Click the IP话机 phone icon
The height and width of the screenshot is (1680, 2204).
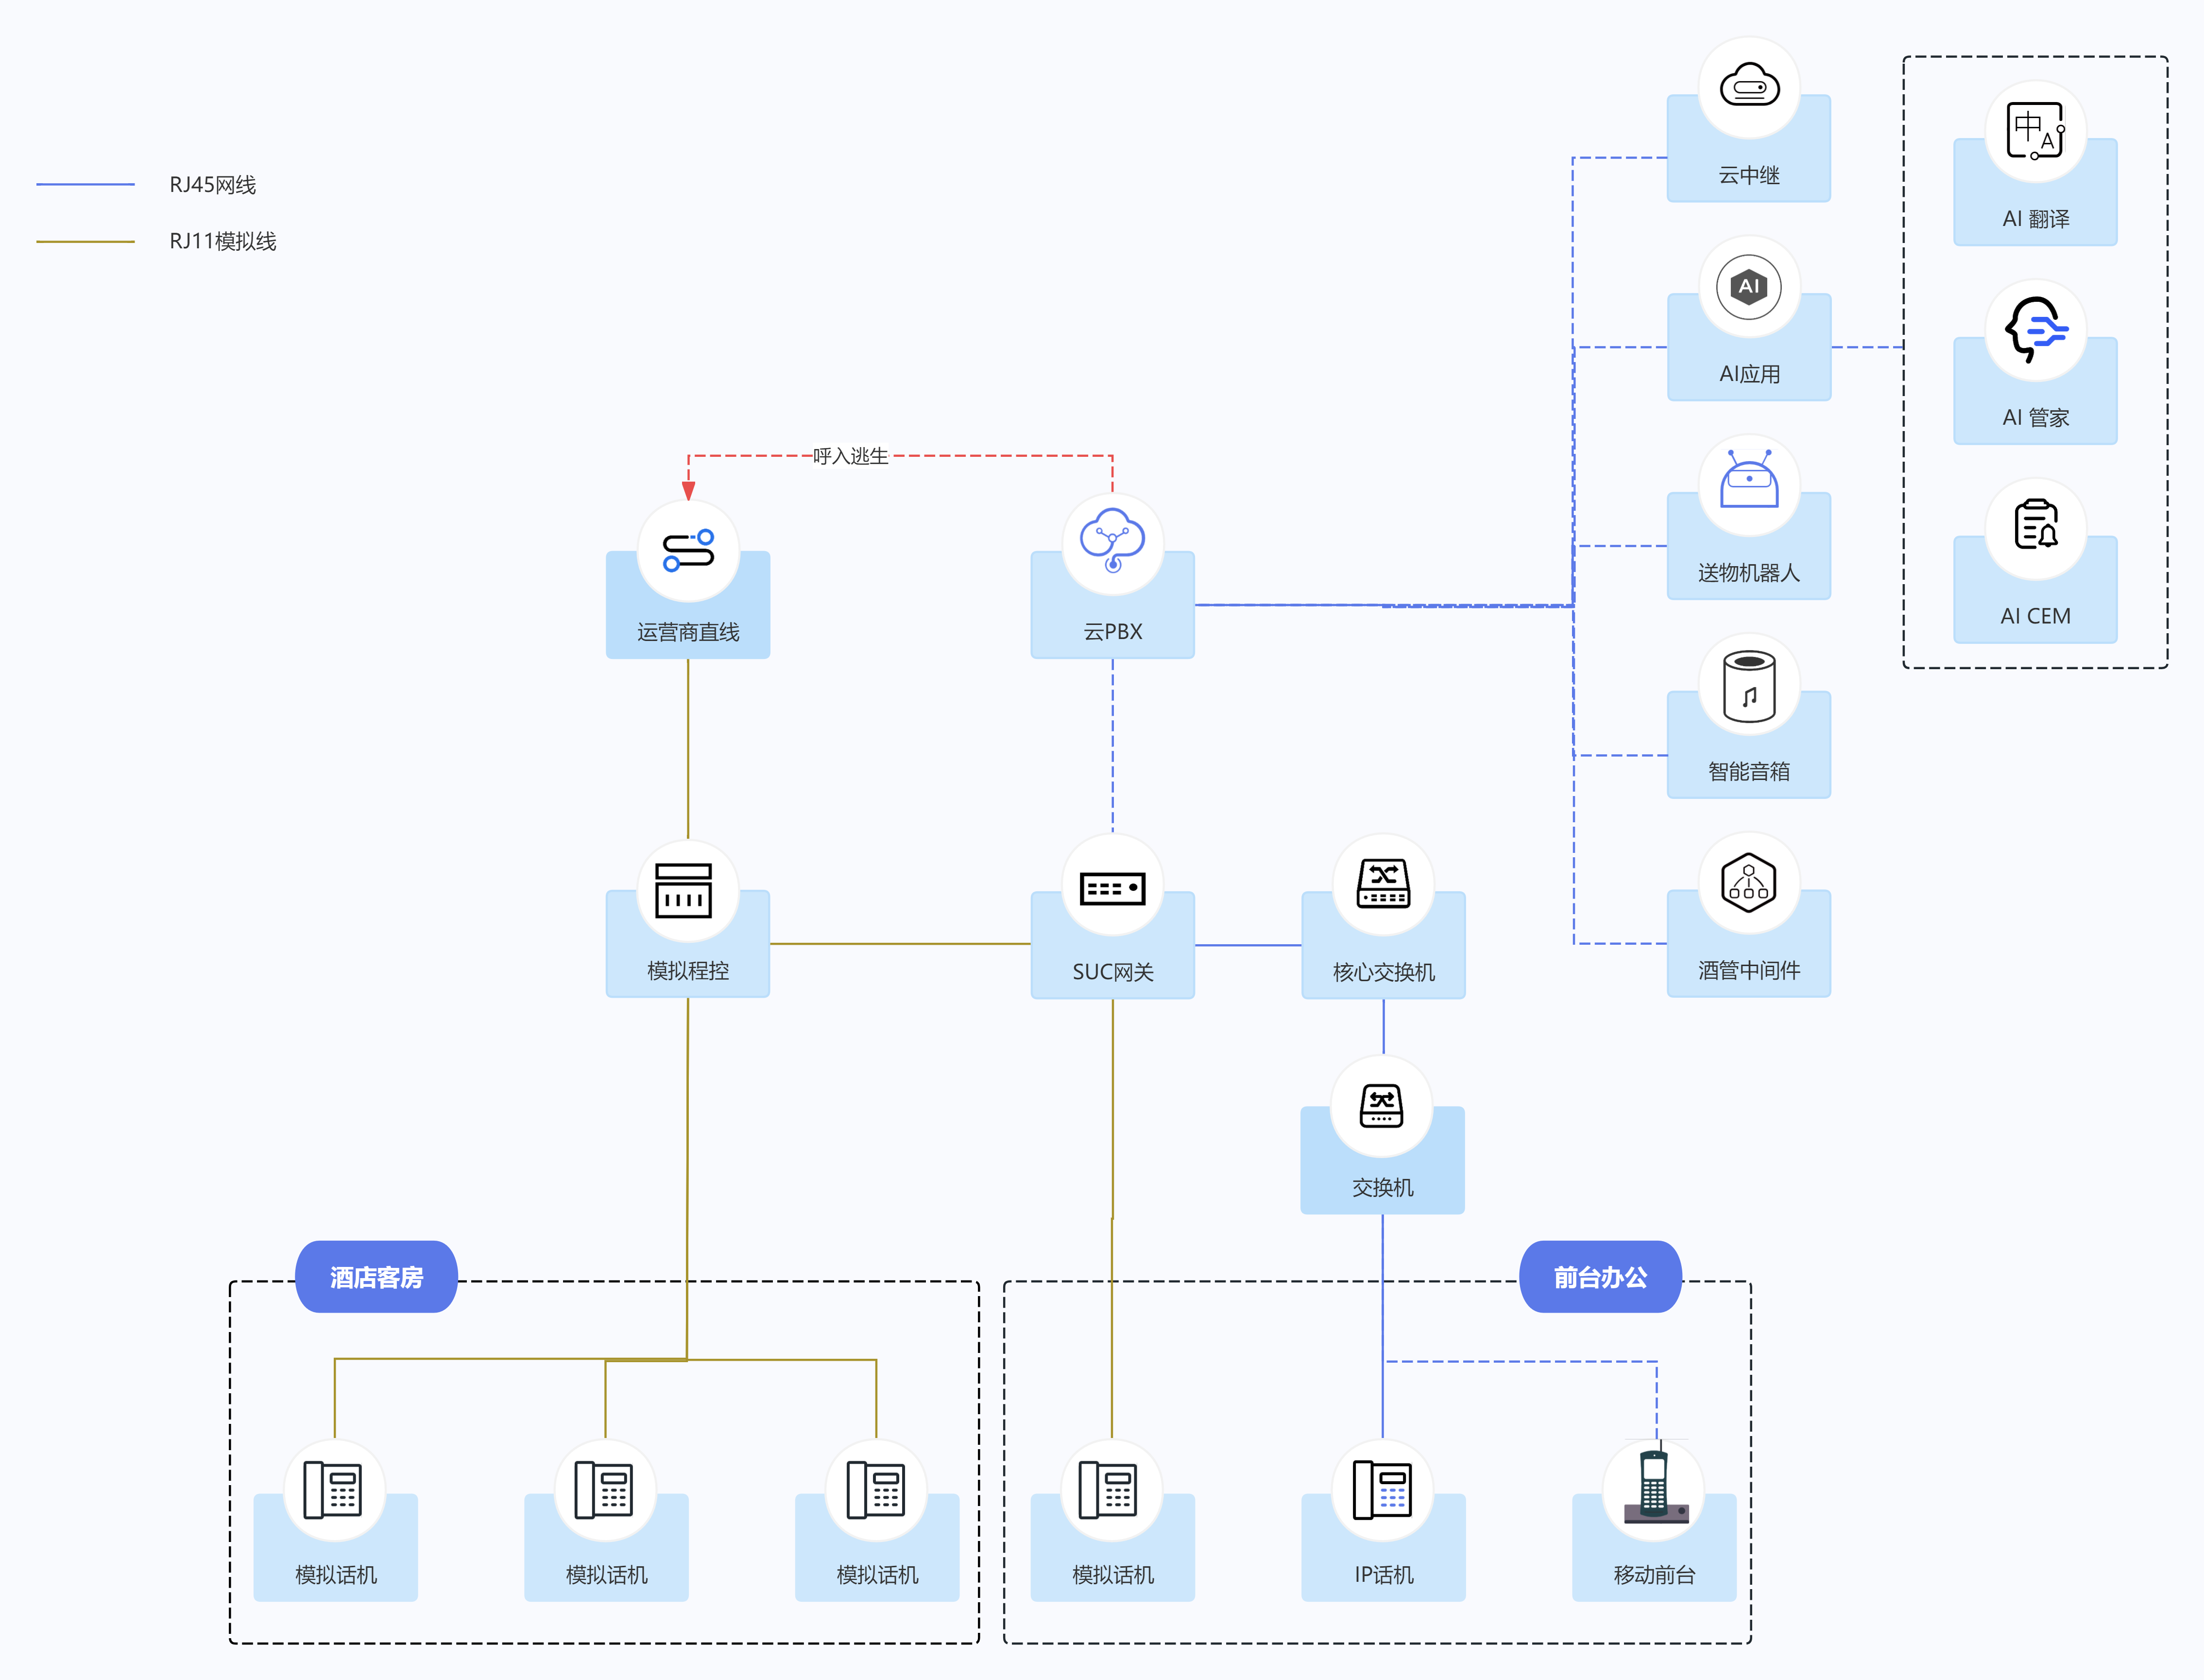1383,1489
